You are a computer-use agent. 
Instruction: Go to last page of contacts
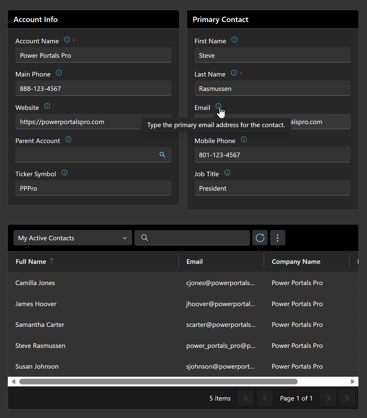pyautogui.click(x=347, y=398)
